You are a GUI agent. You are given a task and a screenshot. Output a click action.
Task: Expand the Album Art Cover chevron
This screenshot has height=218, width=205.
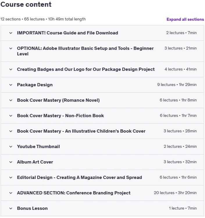11,162
